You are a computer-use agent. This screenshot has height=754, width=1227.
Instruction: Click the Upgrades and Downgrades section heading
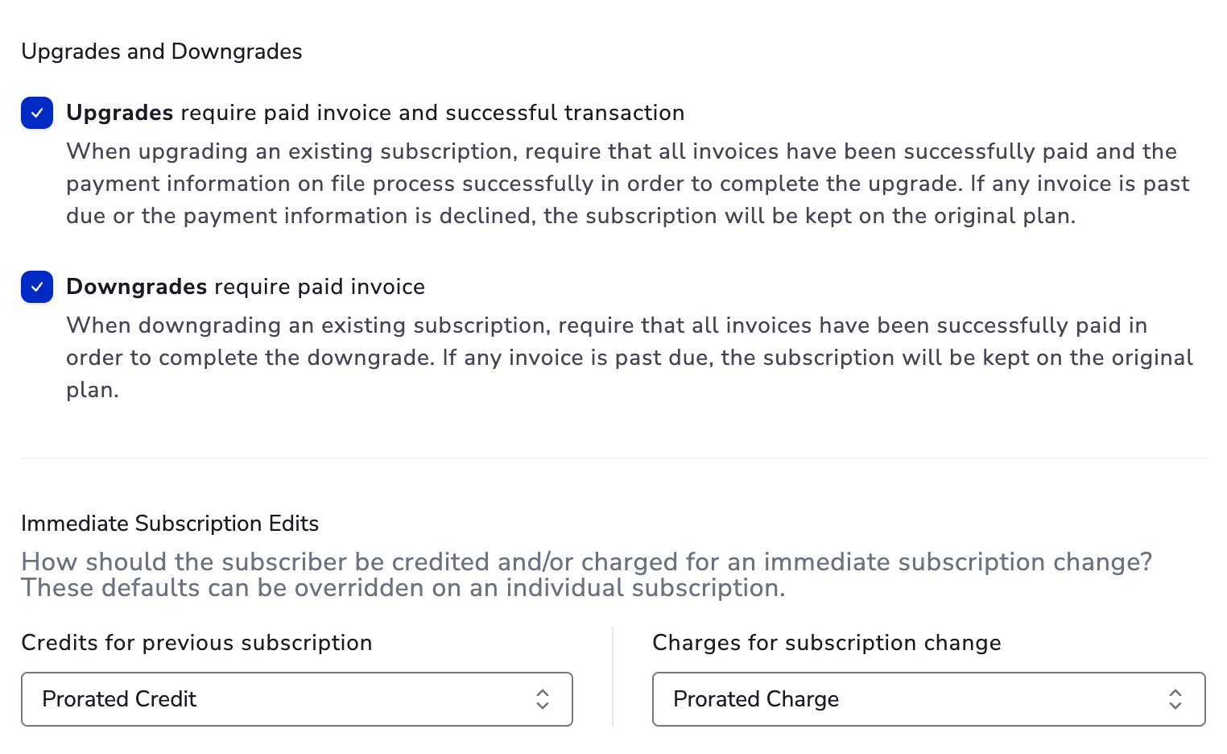(162, 52)
